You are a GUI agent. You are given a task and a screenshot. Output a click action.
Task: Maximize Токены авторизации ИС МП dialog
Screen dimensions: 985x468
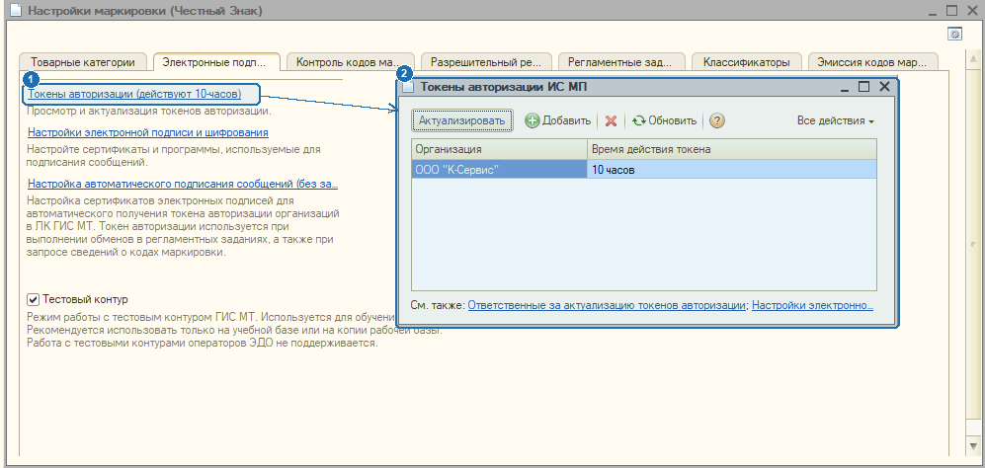(863, 87)
